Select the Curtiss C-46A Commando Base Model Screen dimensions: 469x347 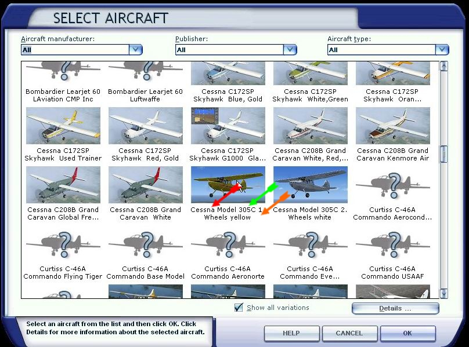click(x=145, y=243)
